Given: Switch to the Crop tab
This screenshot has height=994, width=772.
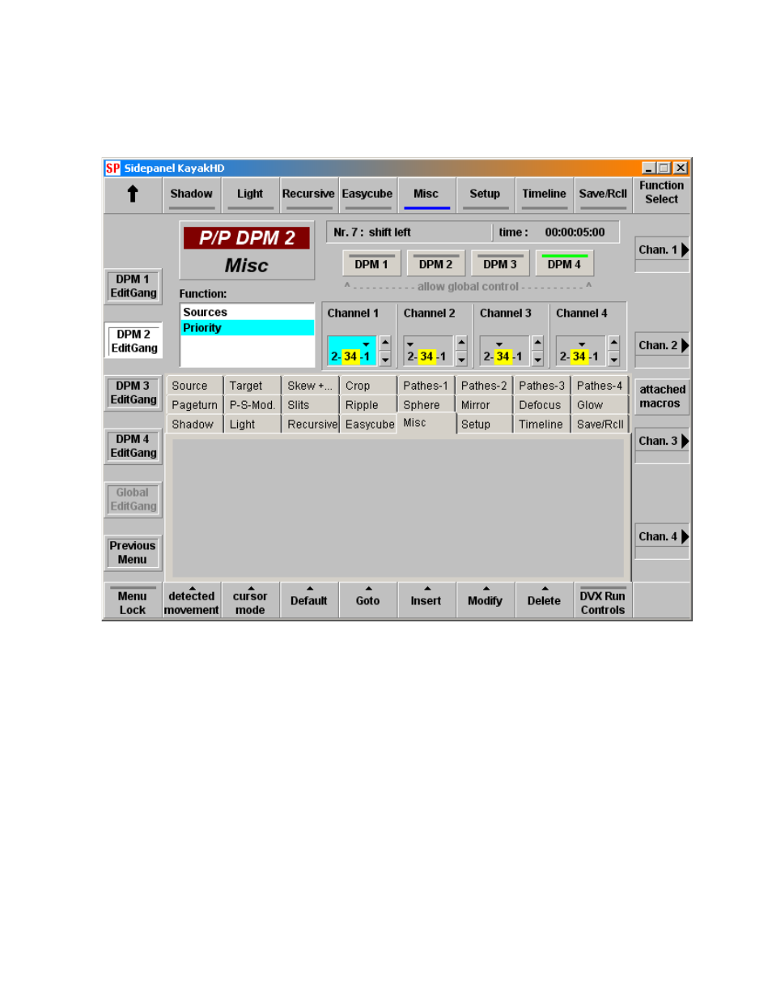Looking at the screenshot, I should point(368,386).
